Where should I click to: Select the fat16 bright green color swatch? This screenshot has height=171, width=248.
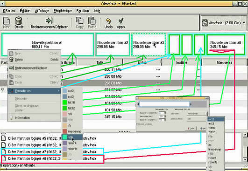pyautogui.click(x=65, y=103)
